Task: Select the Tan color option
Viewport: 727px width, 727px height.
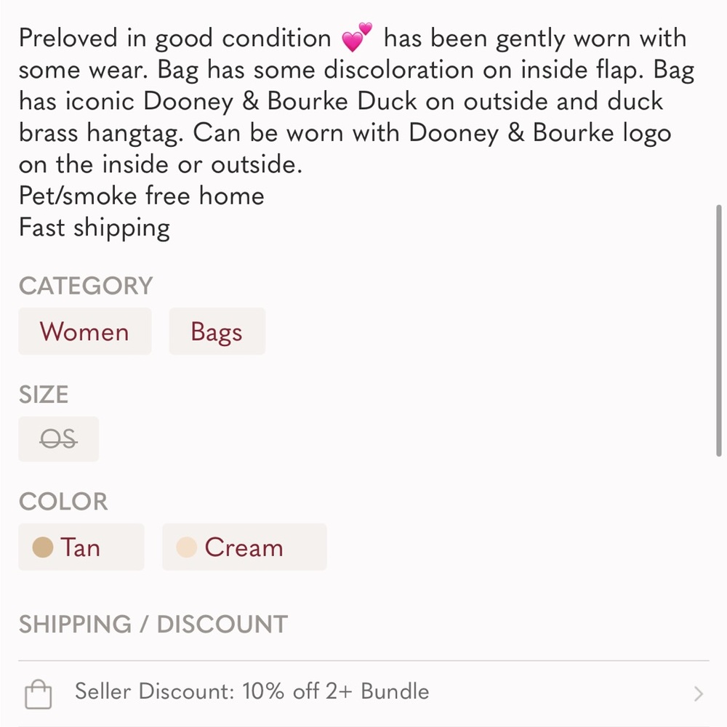Action: tap(81, 547)
